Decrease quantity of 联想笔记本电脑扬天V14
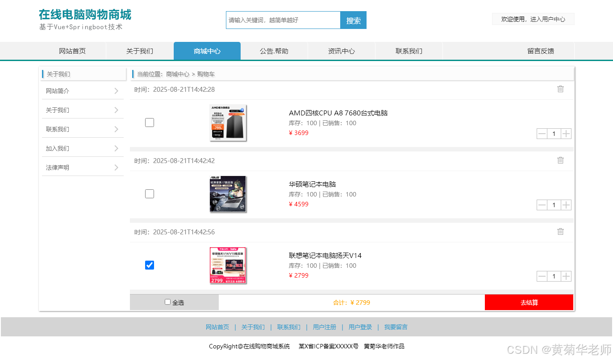Screen dimensions: 613x360 tap(542, 276)
